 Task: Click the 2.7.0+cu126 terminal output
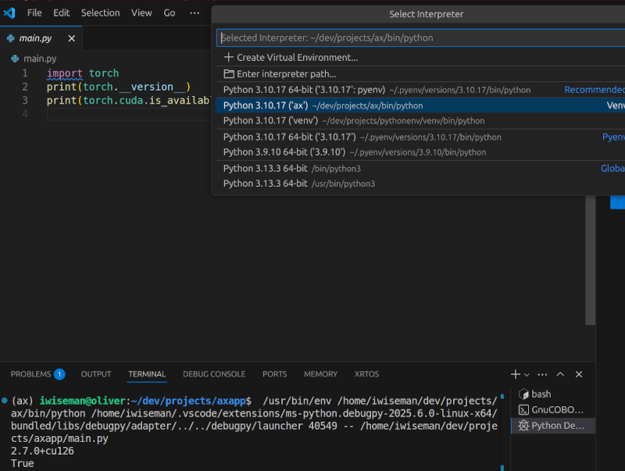pos(42,451)
